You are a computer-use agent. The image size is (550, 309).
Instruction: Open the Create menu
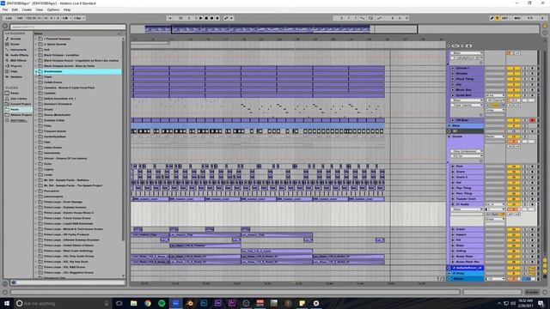[27, 9]
